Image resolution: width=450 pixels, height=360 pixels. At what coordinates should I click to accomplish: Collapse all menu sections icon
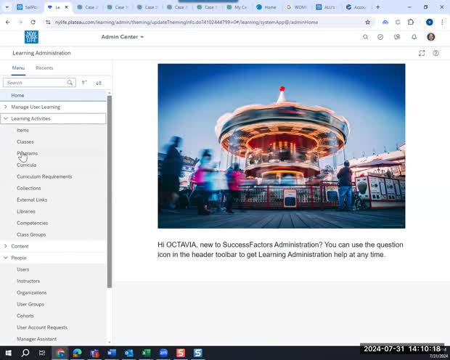pyautogui.click(x=84, y=83)
